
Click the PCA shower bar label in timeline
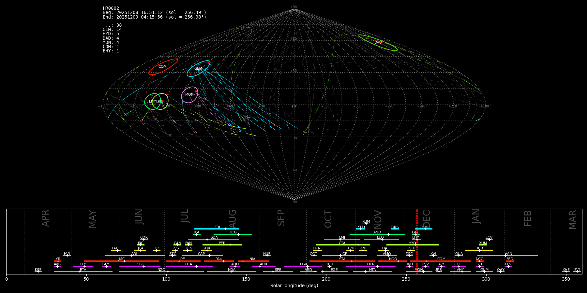(188, 264)
